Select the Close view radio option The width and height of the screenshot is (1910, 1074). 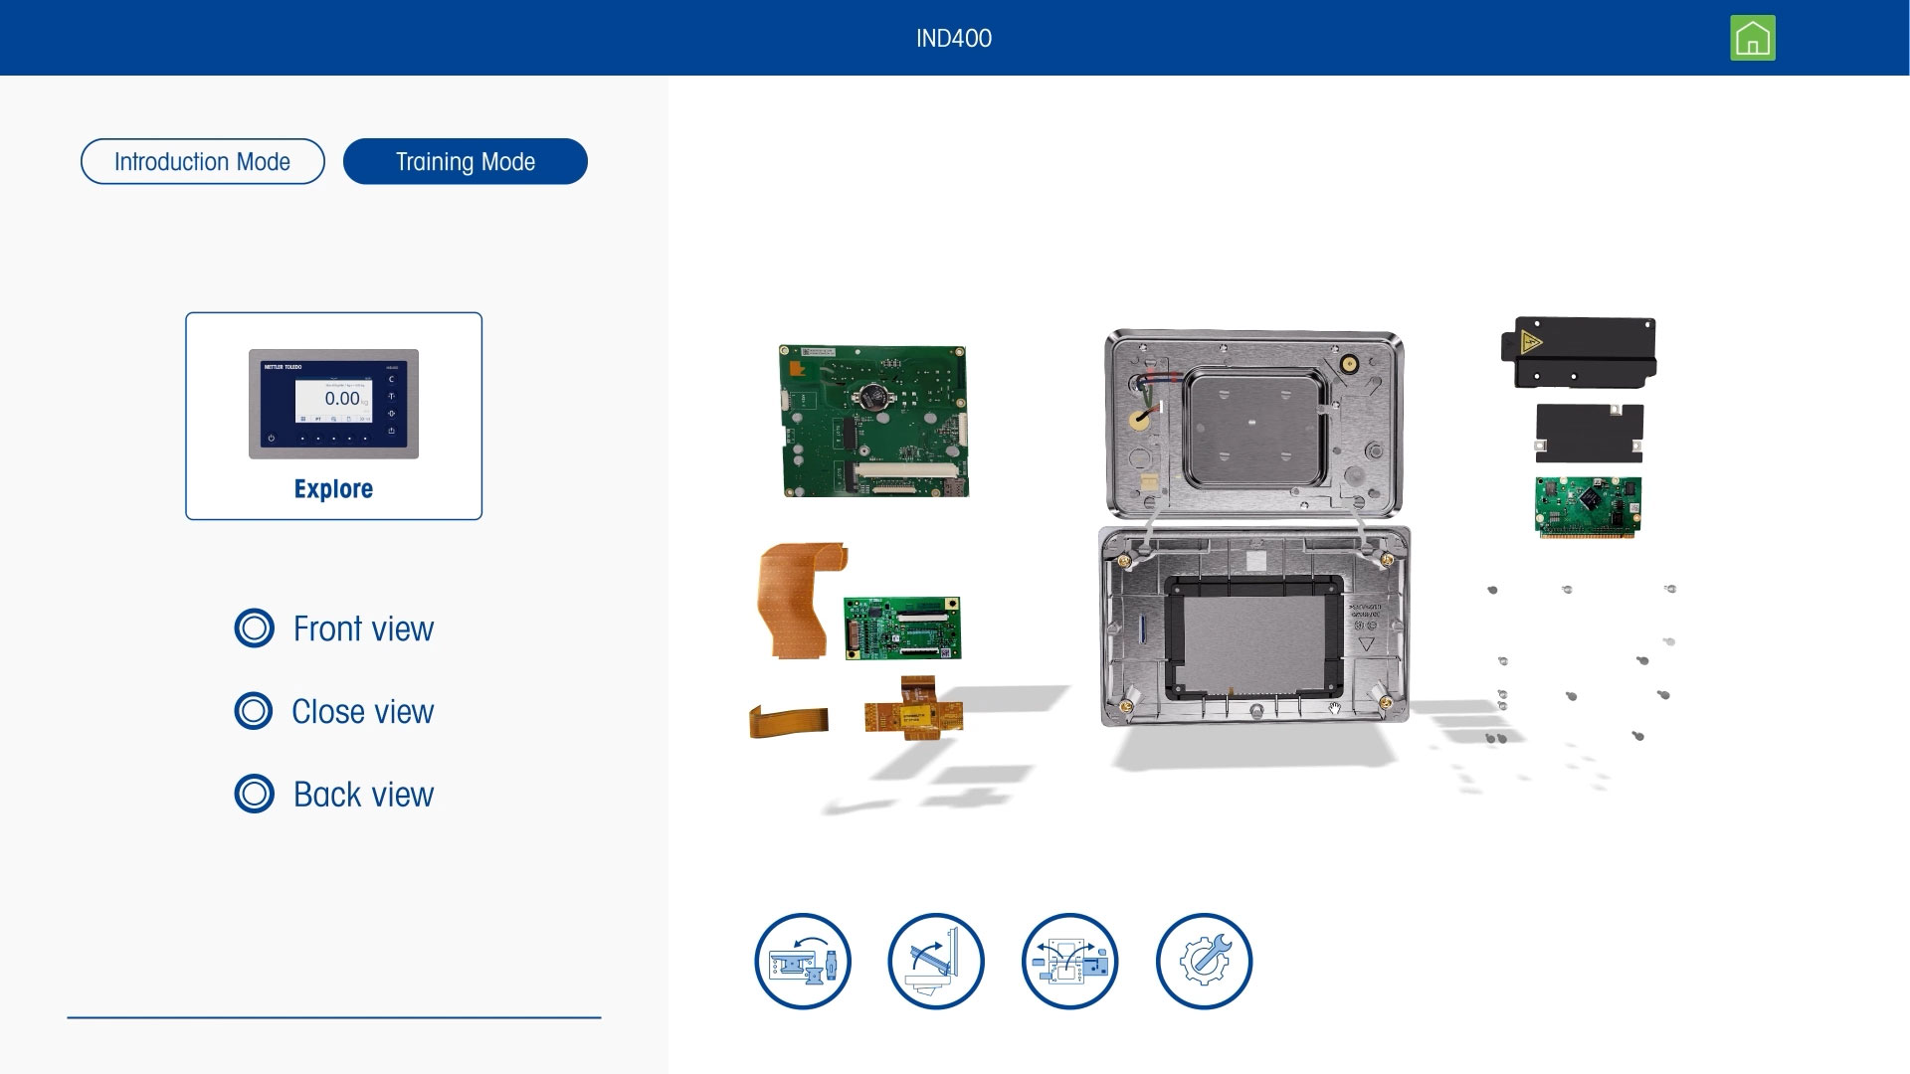[255, 711]
